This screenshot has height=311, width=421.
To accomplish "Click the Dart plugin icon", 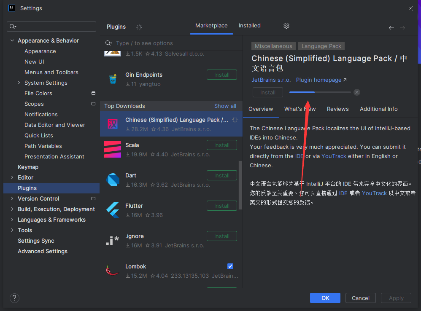I will pos(112,180).
